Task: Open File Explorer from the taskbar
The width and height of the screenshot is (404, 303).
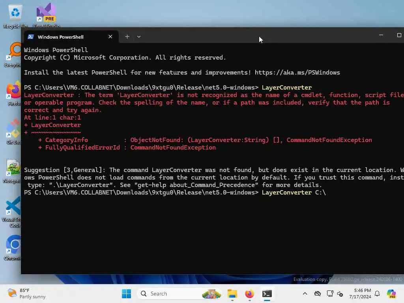Action: pyautogui.click(x=232, y=294)
